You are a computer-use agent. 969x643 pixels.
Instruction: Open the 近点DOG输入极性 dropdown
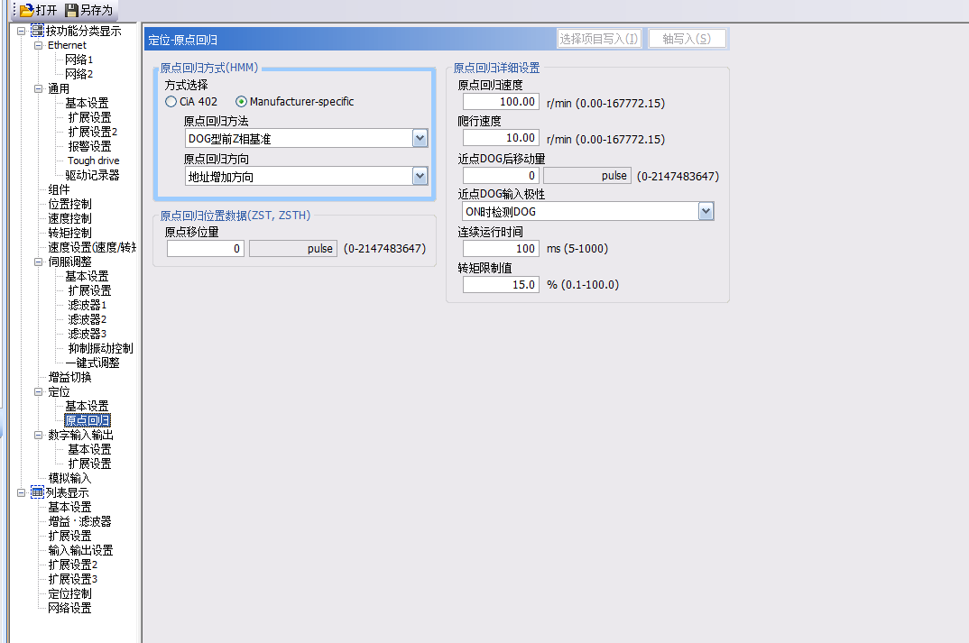706,211
